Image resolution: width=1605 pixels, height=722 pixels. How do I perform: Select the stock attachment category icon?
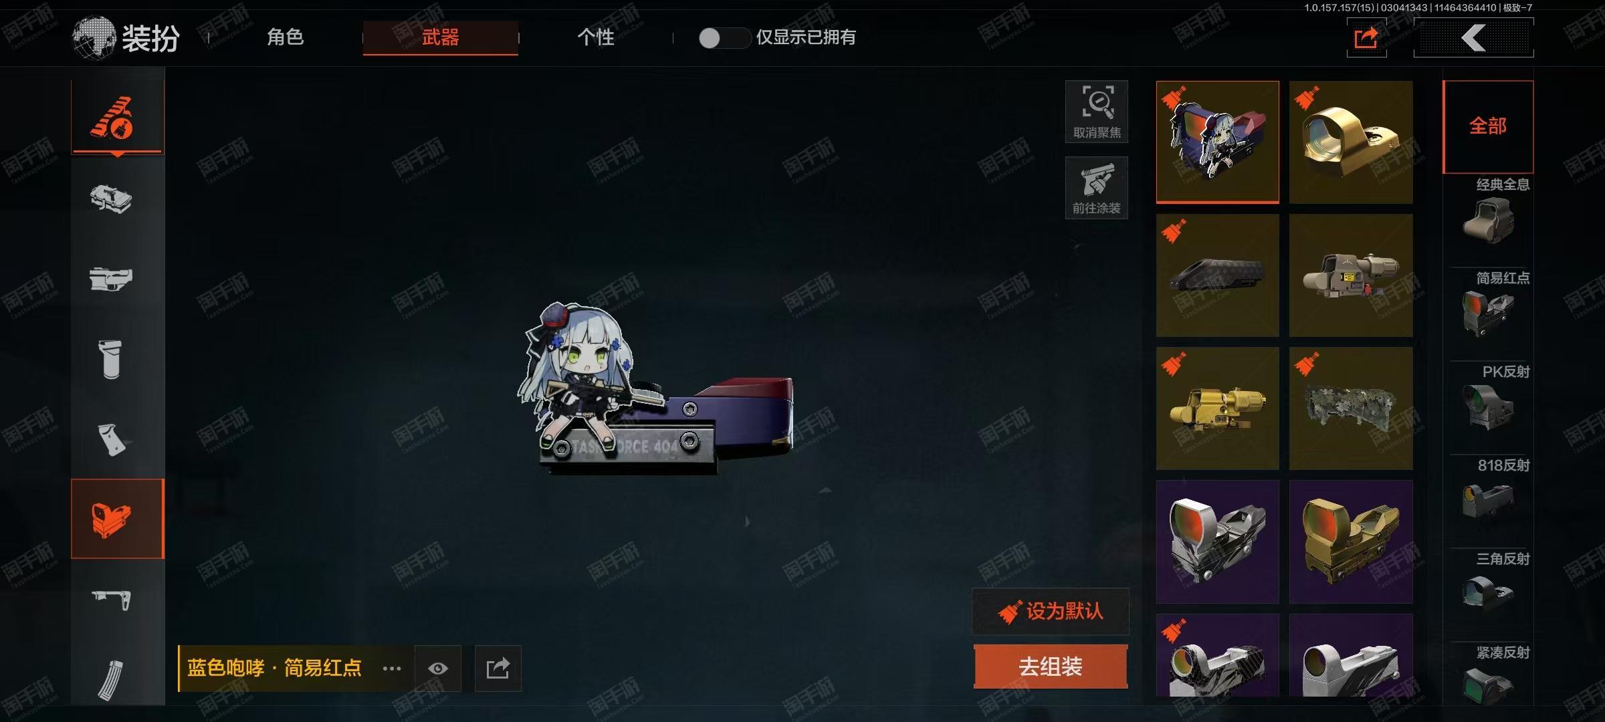coord(111,599)
